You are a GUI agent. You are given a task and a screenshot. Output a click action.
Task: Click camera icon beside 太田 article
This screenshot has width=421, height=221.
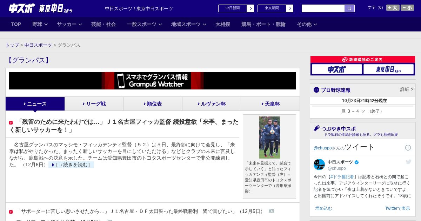271,211
